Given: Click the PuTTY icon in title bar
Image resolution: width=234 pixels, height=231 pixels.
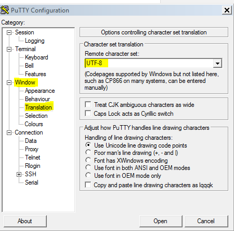Looking at the screenshot, I should click(x=5, y=10).
